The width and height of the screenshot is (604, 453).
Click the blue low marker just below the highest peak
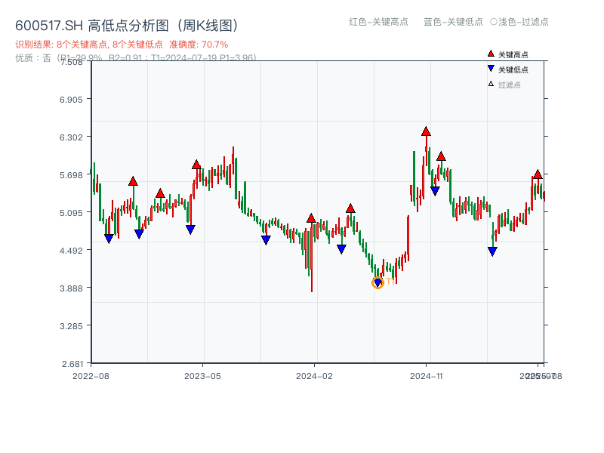pyautogui.click(x=435, y=191)
